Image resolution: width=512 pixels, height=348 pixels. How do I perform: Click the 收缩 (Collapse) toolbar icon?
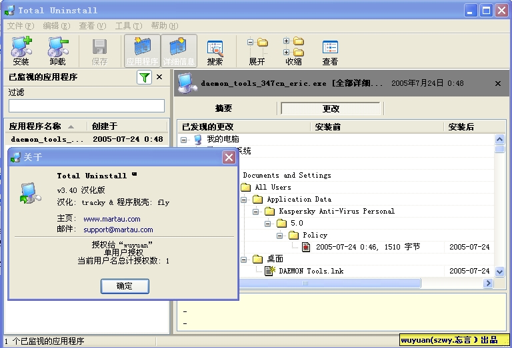(293, 51)
